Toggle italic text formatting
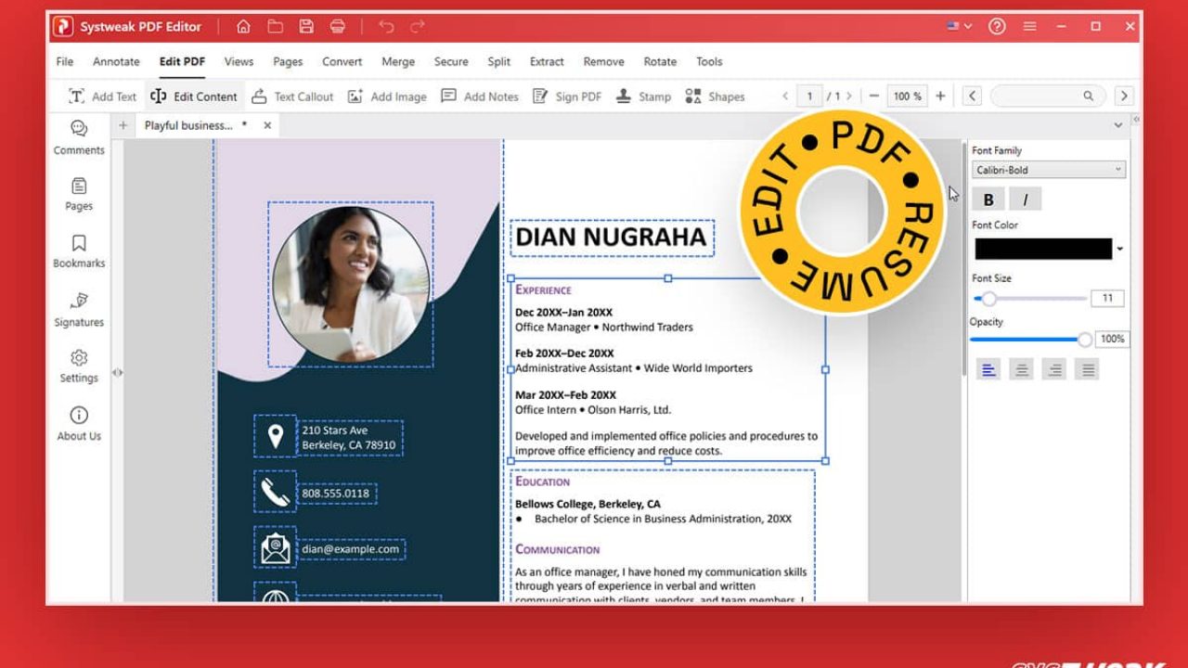 pos(1025,199)
